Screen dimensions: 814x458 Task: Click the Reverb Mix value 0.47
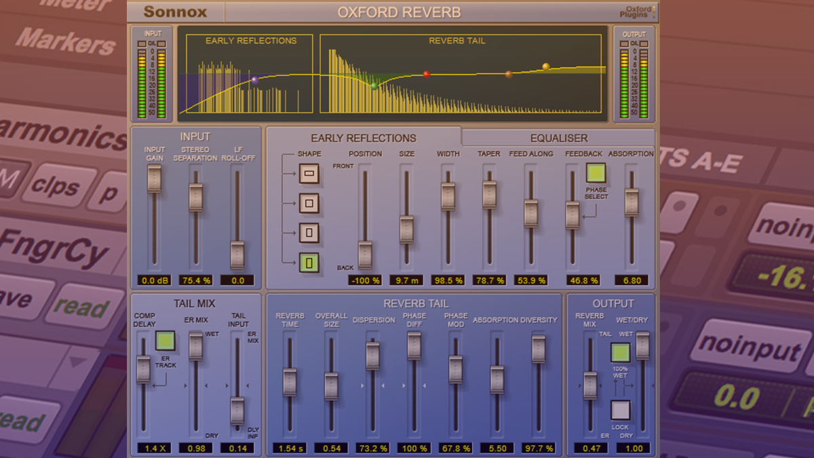tap(591, 448)
